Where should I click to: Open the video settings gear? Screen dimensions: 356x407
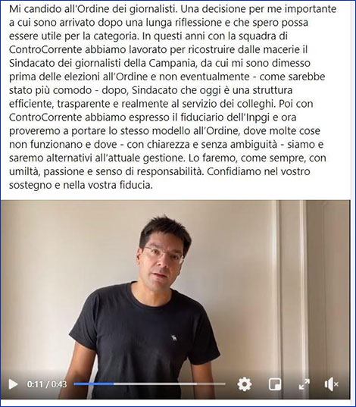(x=245, y=384)
